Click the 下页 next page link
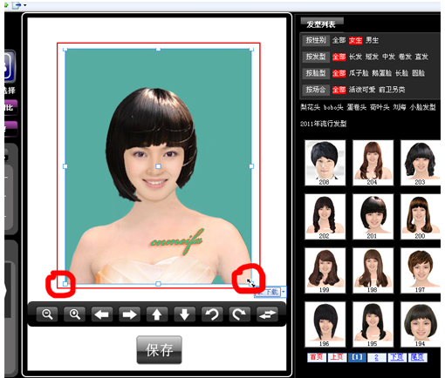This screenshot has width=445, height=378. [397, 357]
